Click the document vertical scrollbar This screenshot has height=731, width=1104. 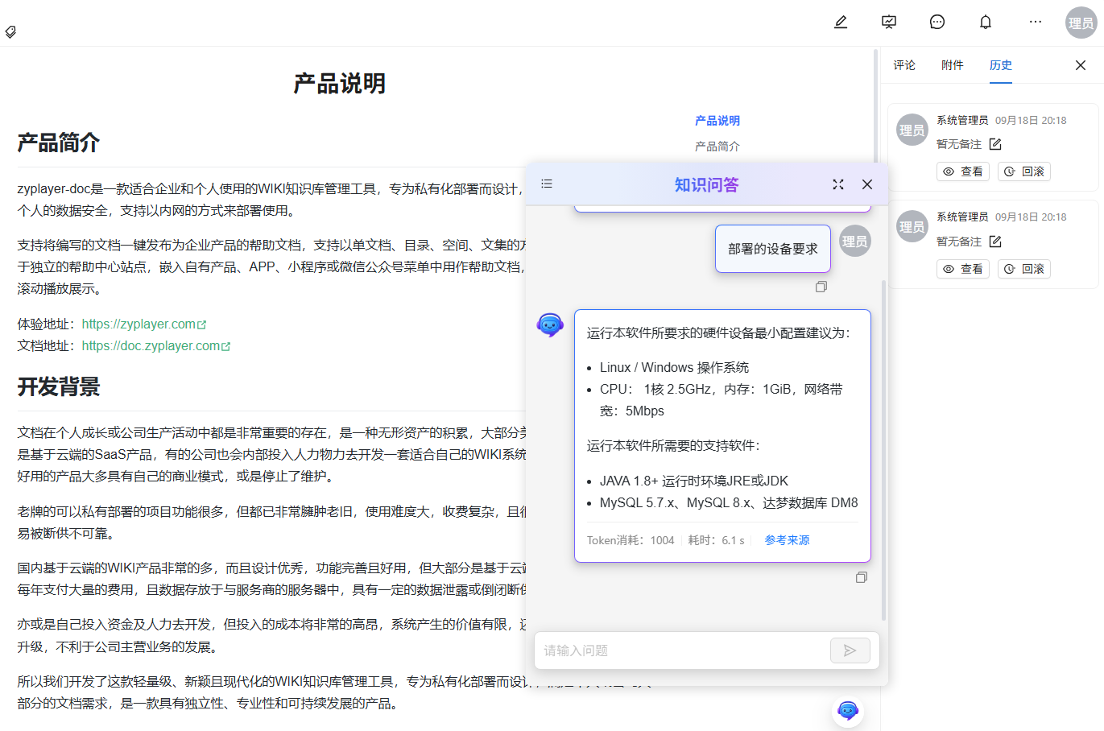click(875, 105)
